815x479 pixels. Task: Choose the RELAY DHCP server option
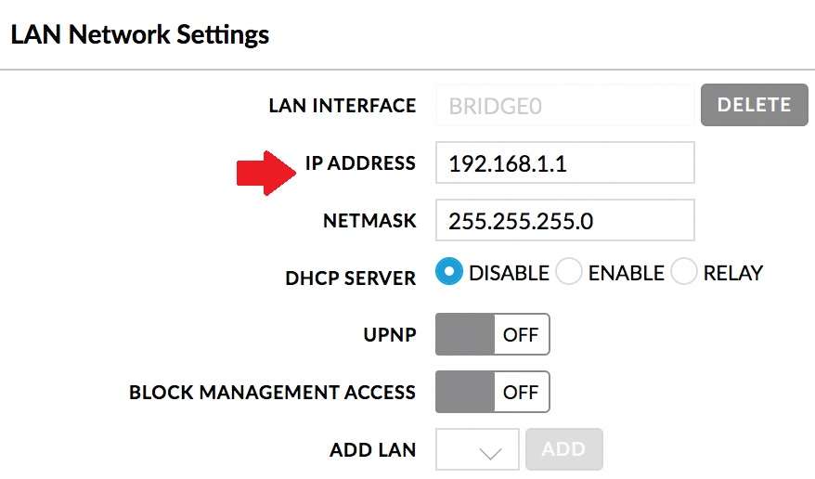click(x=684, y=272)
